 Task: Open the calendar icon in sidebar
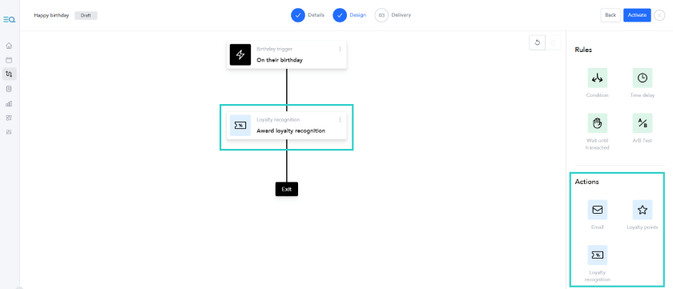pyautogui.click(x=9, y=60)
